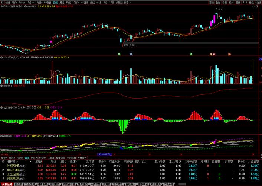
Task: Select the 日线 daily period tab
Action: pyautogui.click(x=55, y=2)
